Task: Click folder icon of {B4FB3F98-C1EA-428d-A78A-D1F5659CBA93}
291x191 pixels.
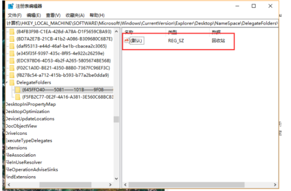Action: coord(12,32)
